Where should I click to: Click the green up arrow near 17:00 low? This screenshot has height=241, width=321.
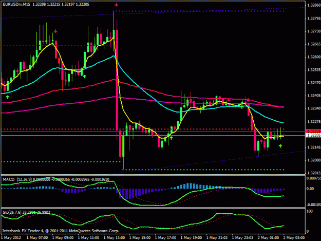tap(171, 138)
